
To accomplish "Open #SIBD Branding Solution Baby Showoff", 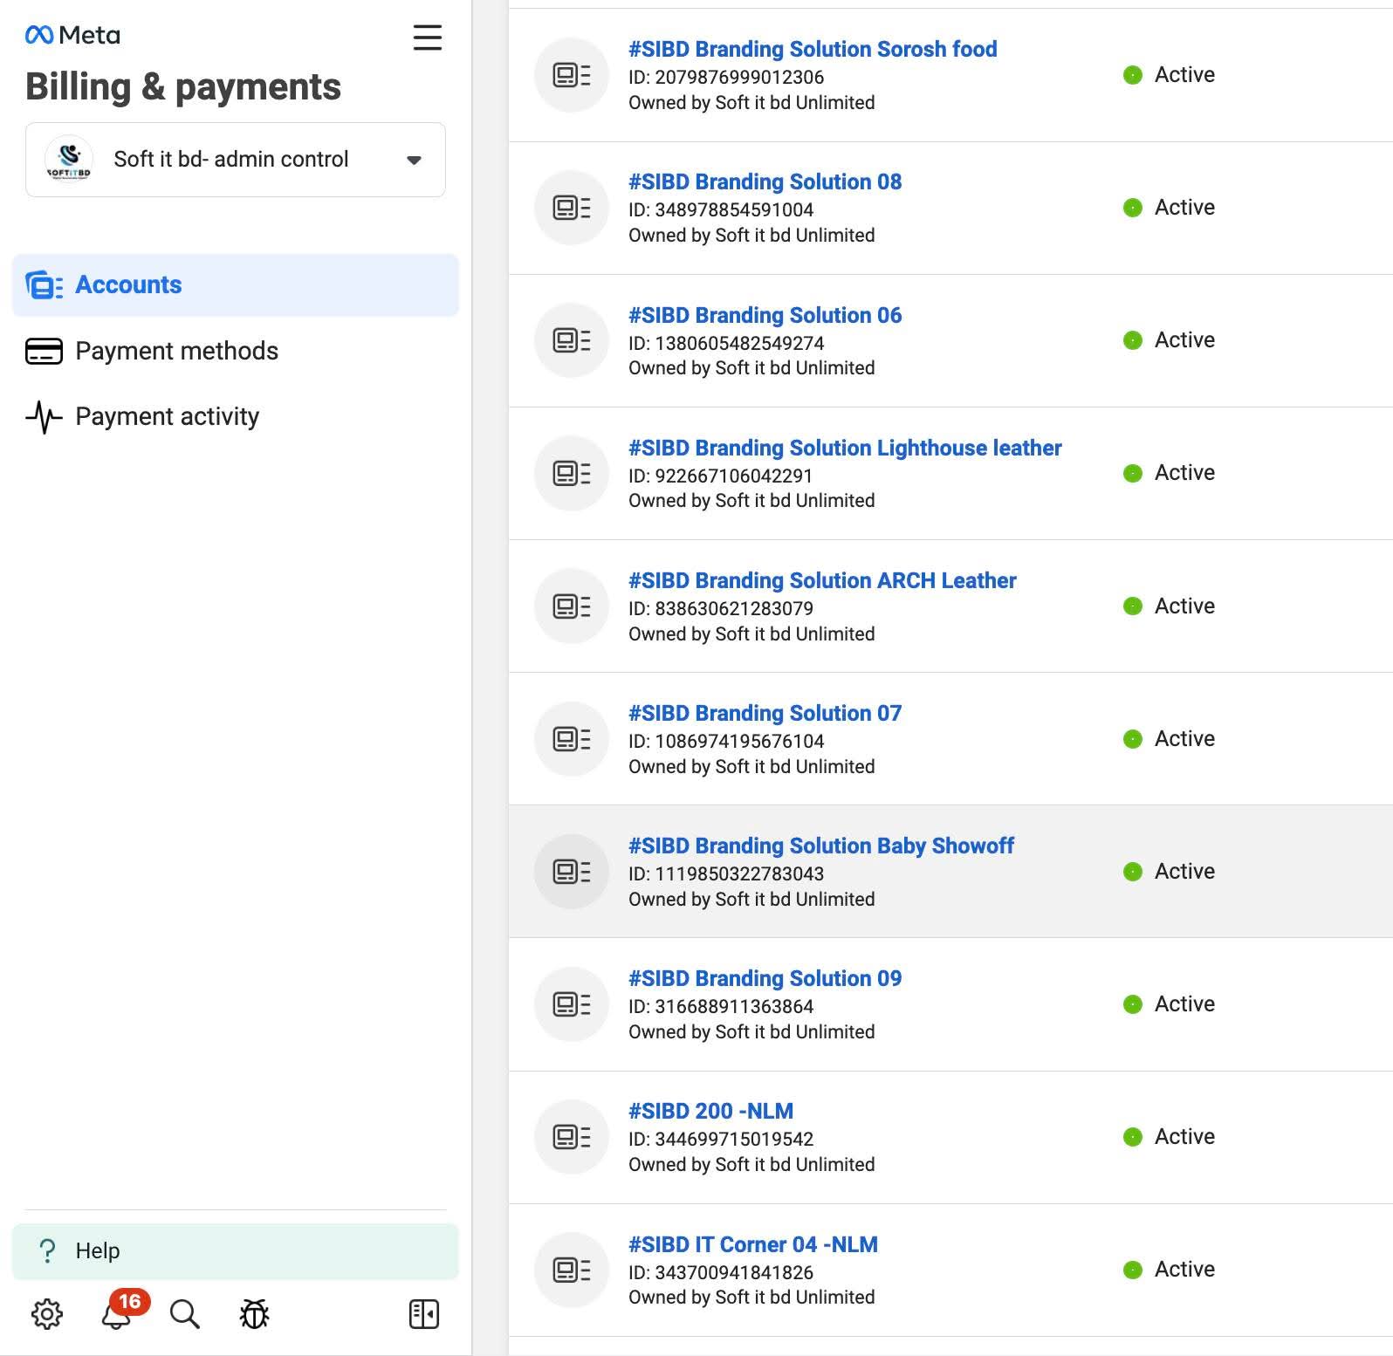I will pos(821,846).
